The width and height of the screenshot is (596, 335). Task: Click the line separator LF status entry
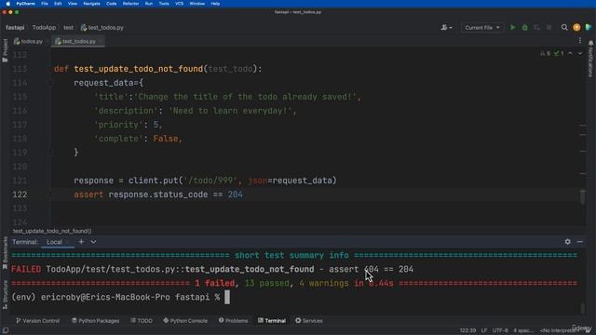[484, 330]
